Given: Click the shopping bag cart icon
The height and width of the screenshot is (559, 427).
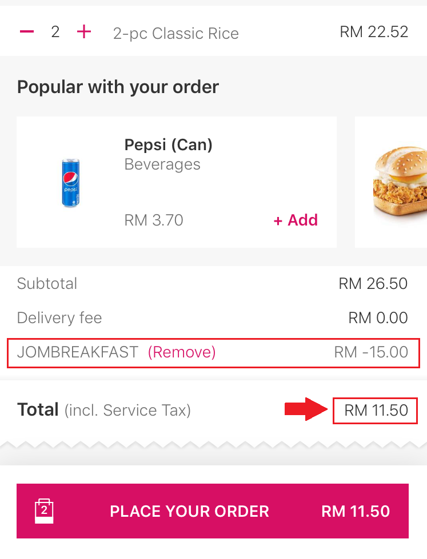Looking at the screenshot, I should [44, 510].
